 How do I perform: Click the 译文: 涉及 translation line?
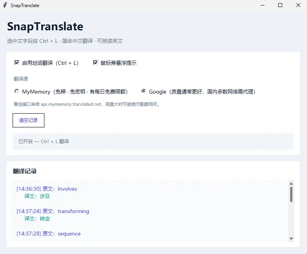click(x=37, y=196)
